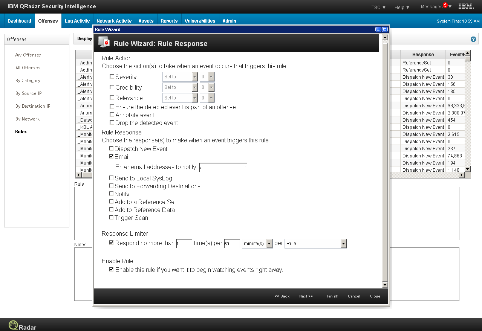The image size is (482, 331).
Task: Check the Annotate event option
Action: pyautogui.click(x=112, y=115)
